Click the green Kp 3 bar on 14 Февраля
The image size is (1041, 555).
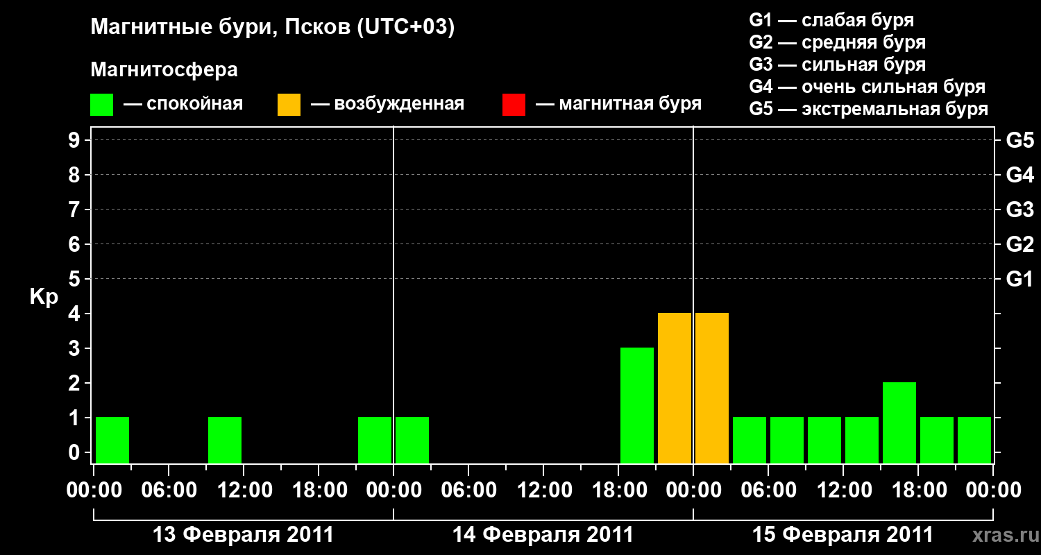(x=637, y=405)
